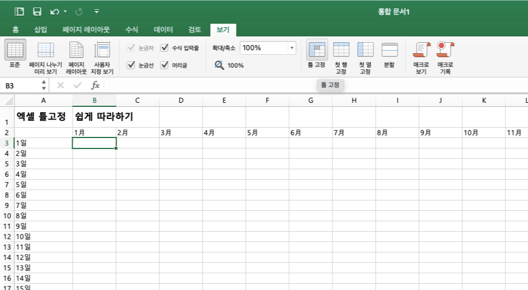528x290 pixels.
Task: Undo the last action
Action: (55, 12)
